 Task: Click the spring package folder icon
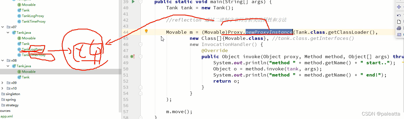(x=3, y=99)
